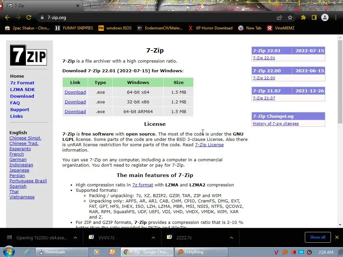Image resolution: width=343 pixels, height=257 pixels.
Task: Open the 7-Zip 22.00 news link
Action: [264, 78]
